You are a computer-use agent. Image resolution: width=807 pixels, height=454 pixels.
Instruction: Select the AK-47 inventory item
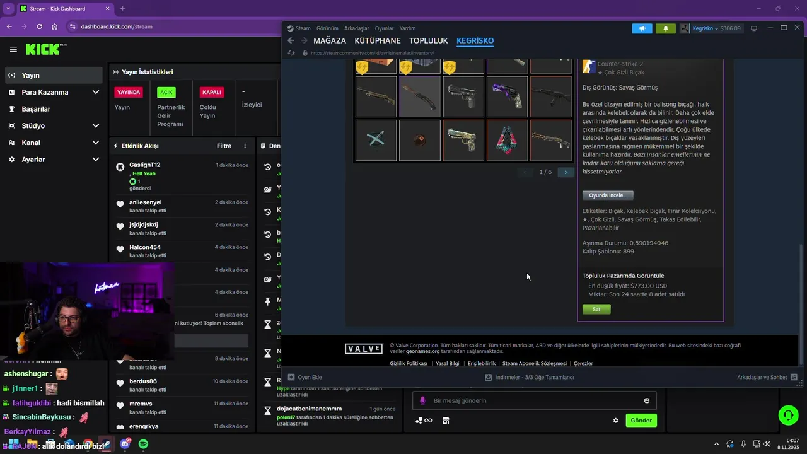tap(551, 96)
